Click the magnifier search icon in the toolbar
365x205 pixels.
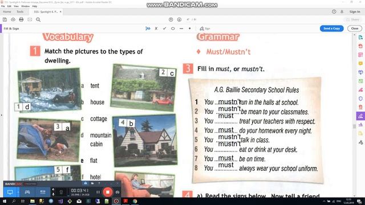(38, 20)
